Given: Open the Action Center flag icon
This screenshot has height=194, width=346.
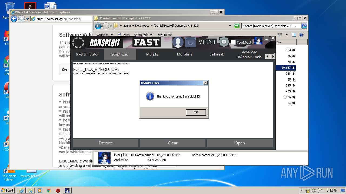Looking at the screenshot, I should [320, 190].
